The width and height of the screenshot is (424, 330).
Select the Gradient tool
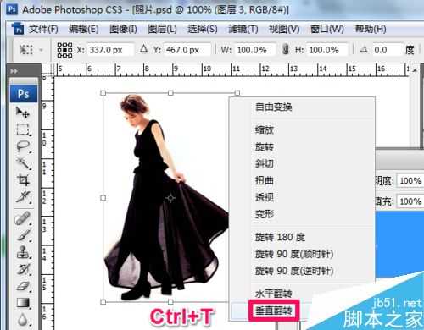(x=23, y=303)
